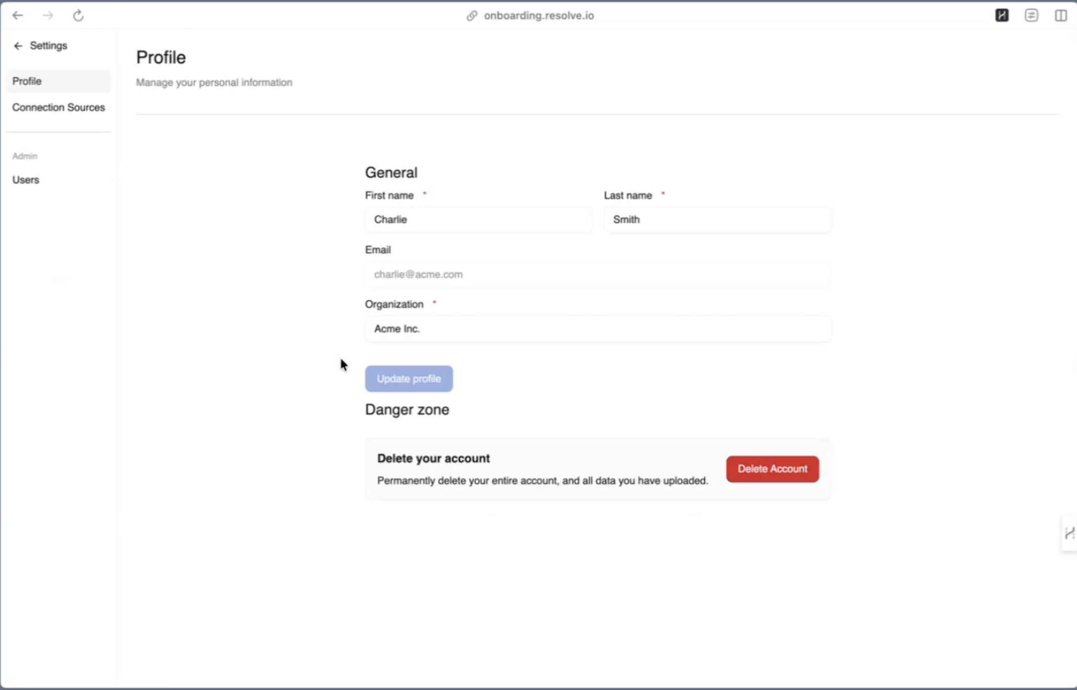Click the Last name field containing Smith
1077x690 pixels.
(717, 220)
